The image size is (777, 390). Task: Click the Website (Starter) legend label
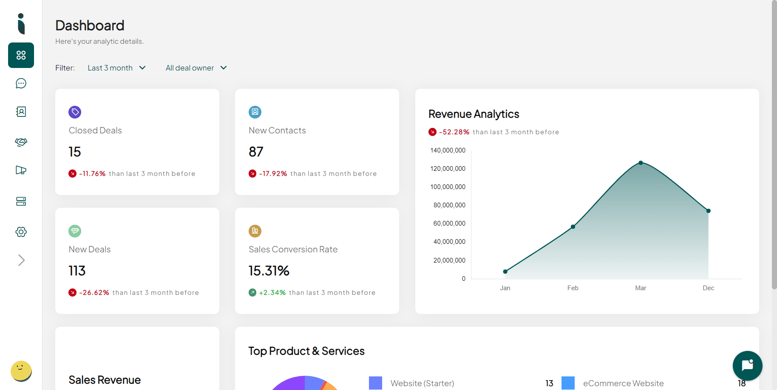pyautogui.click(x=423, y=383)
